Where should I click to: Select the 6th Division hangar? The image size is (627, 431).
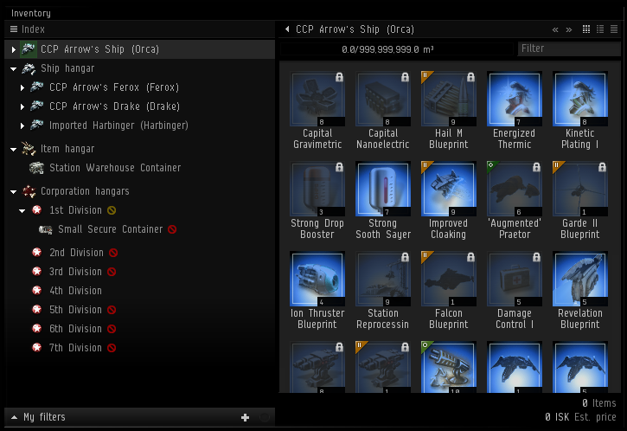click(75, 329)
